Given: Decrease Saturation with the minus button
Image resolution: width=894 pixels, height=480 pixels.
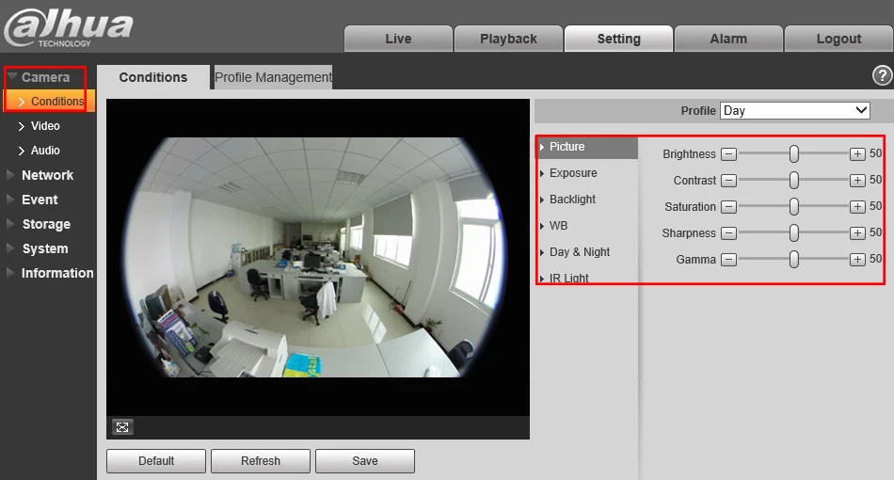Looking at the screenshot, I should [x=728, y=206].
